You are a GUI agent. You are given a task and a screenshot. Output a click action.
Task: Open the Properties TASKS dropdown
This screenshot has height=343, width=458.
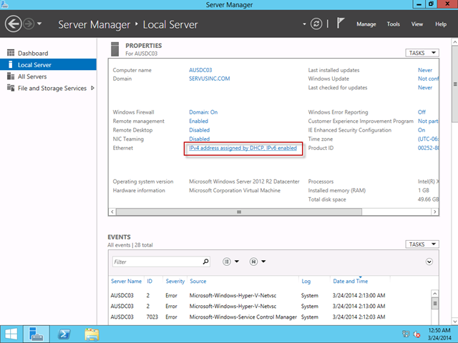point(422,53)
